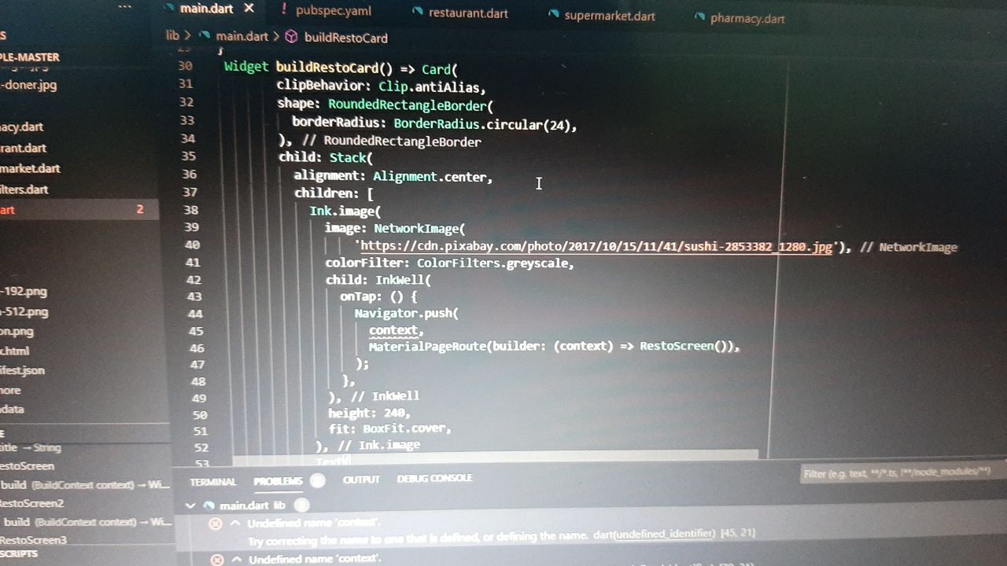
Task: Switch to the TERMINAL panel tab
Action: (x=213, y=481)
